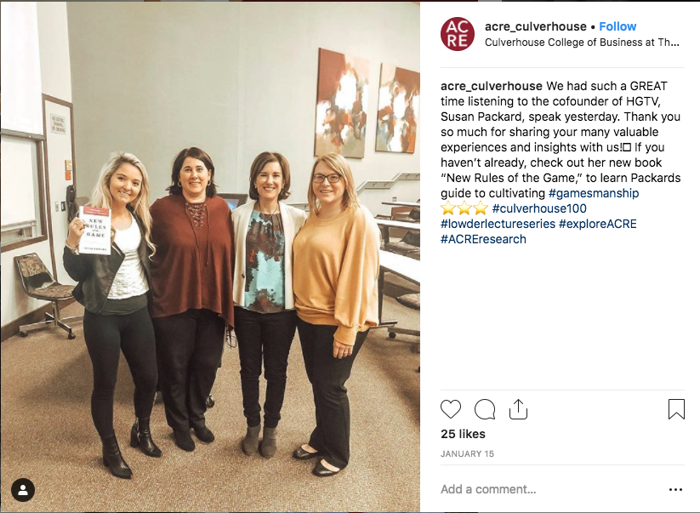Show tagged people icon on photo
Image resolution: width=700 pixels, height=513 pixels.
[x=23, y=490]
